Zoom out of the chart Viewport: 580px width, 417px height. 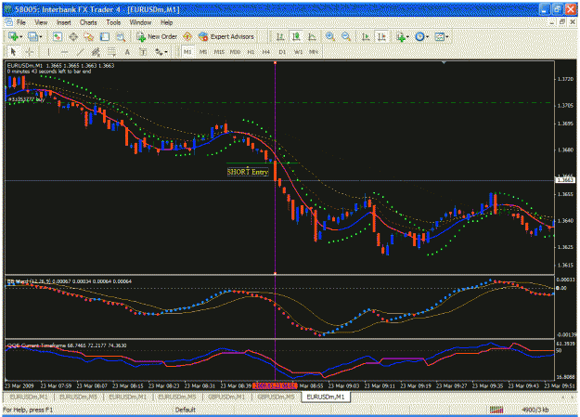(346, 36)
